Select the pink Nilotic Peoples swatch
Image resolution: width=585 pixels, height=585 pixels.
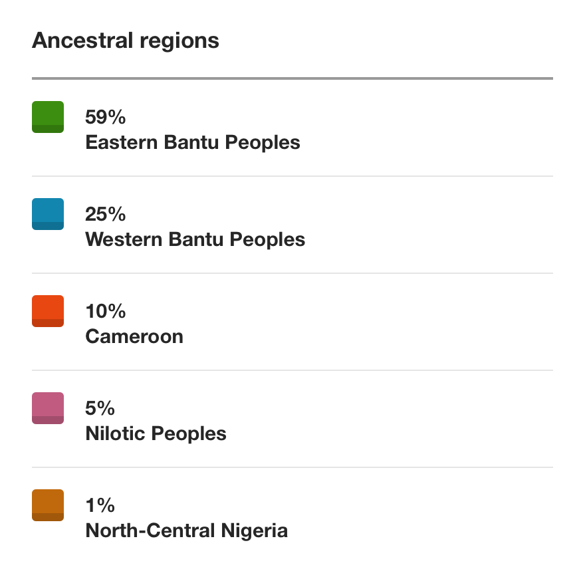pyautogui.click(x=48, y=408)
